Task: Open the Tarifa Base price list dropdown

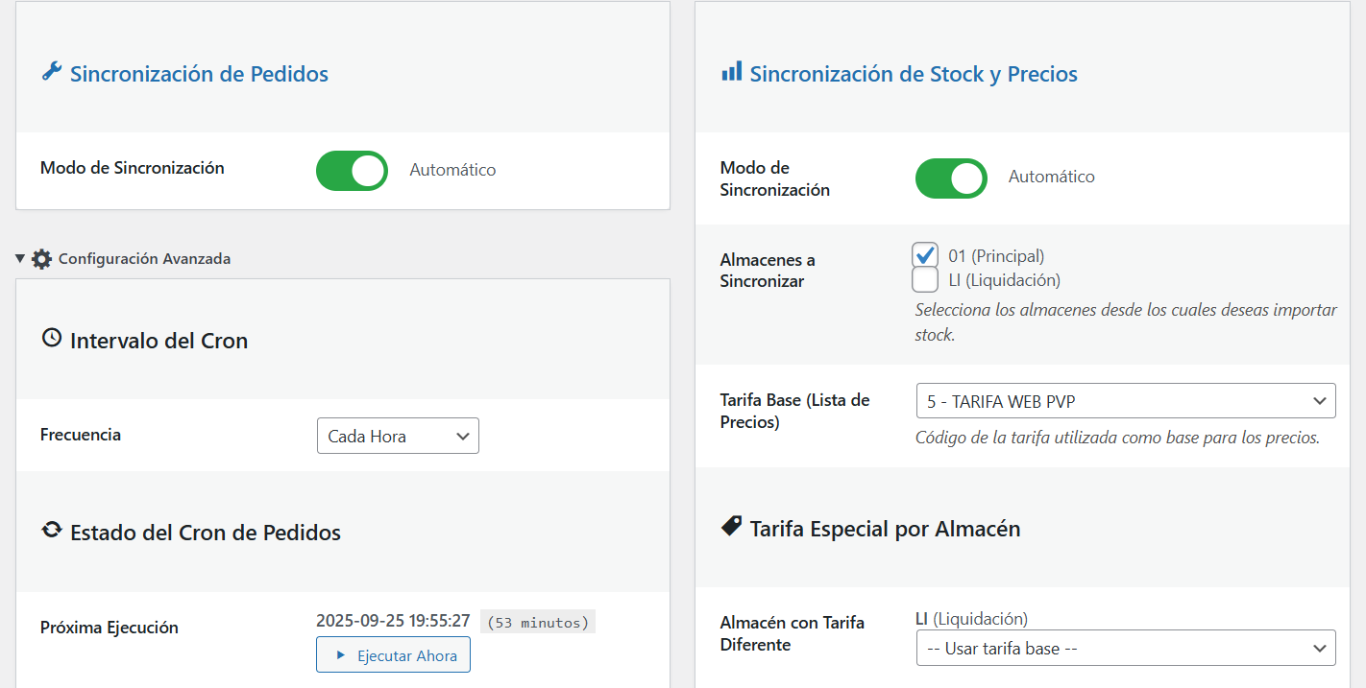Action: 1126,401
